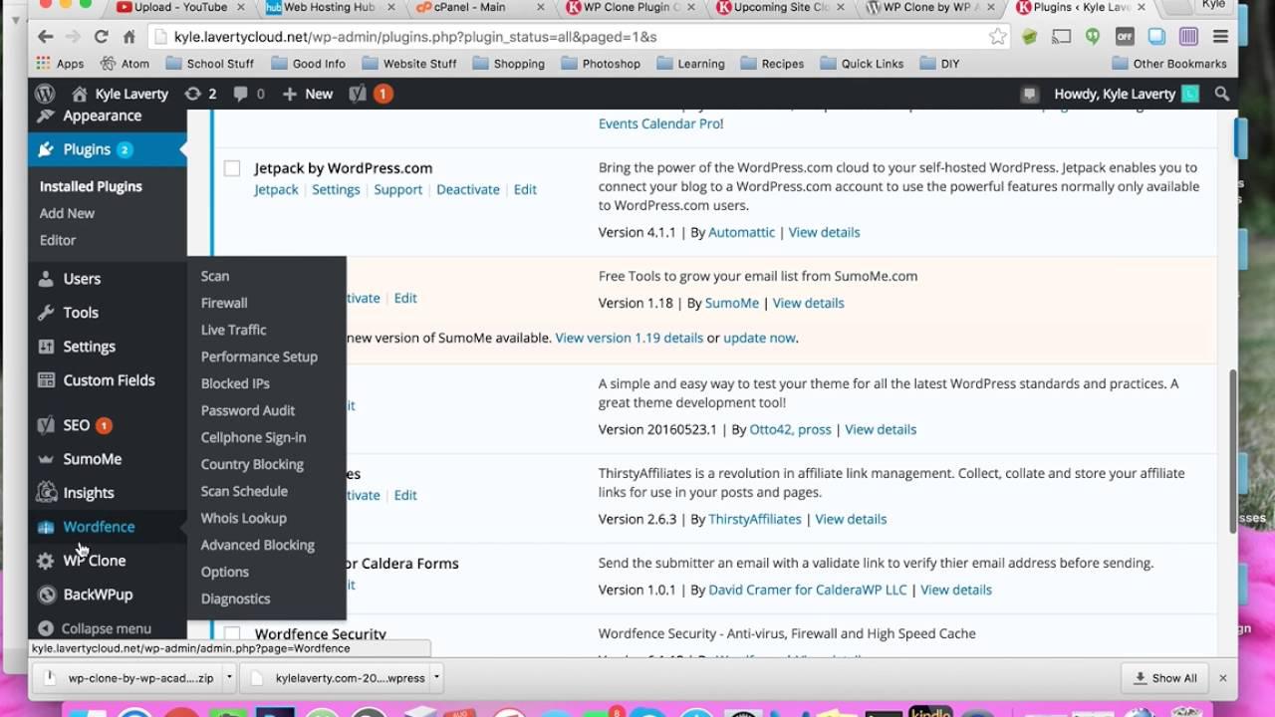The height and width of the screenshot is (717, 1275).
Task: Open Scan Schedule menu entry
Action: click(244, 491)
